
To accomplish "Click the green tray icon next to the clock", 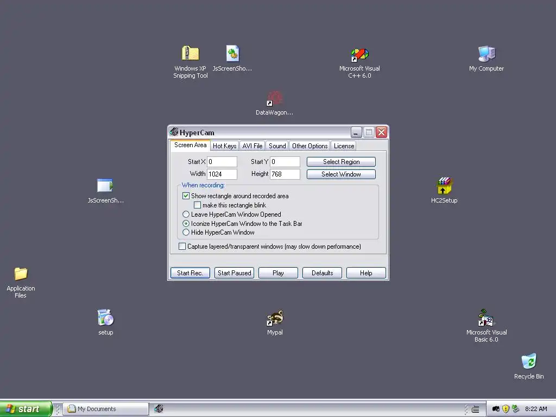I will pos(516,409).
